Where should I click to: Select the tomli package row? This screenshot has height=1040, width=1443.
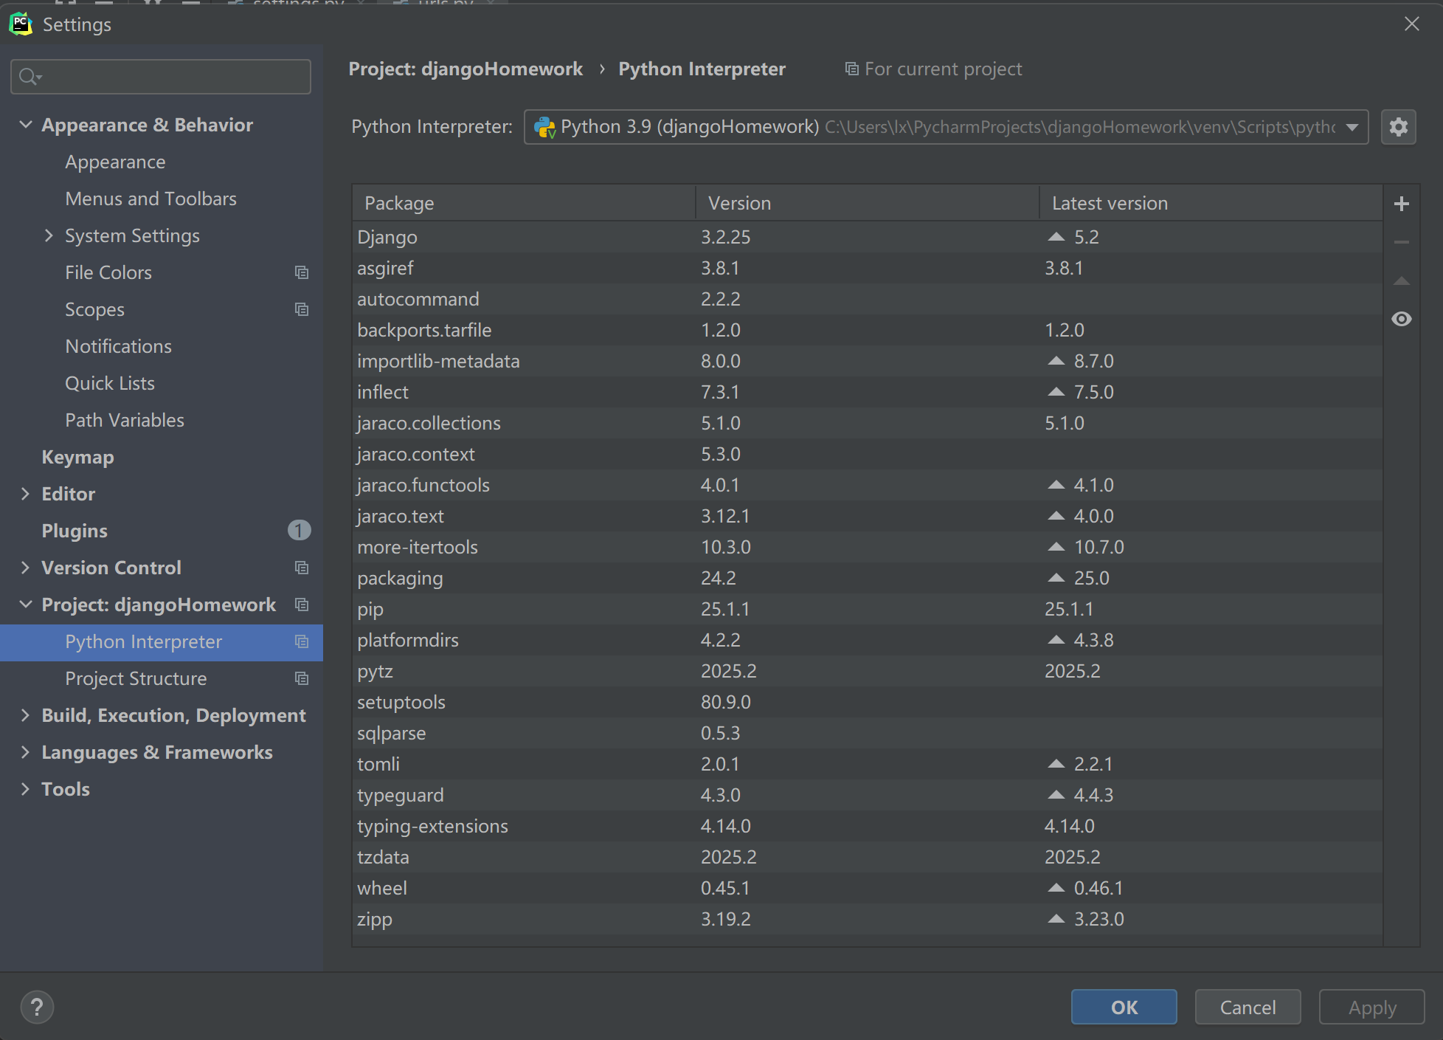coord(867,764)
